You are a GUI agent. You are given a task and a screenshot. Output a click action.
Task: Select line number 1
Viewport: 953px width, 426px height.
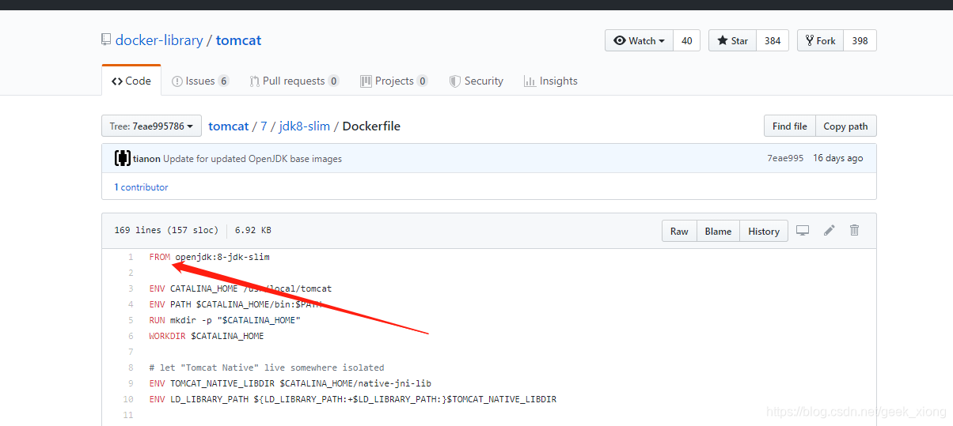tap(131, 257)
